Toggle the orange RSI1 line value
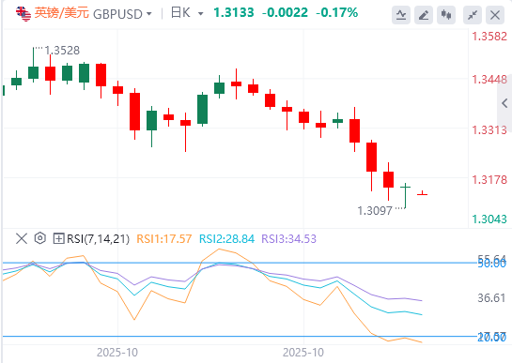 tap(163, 239)
